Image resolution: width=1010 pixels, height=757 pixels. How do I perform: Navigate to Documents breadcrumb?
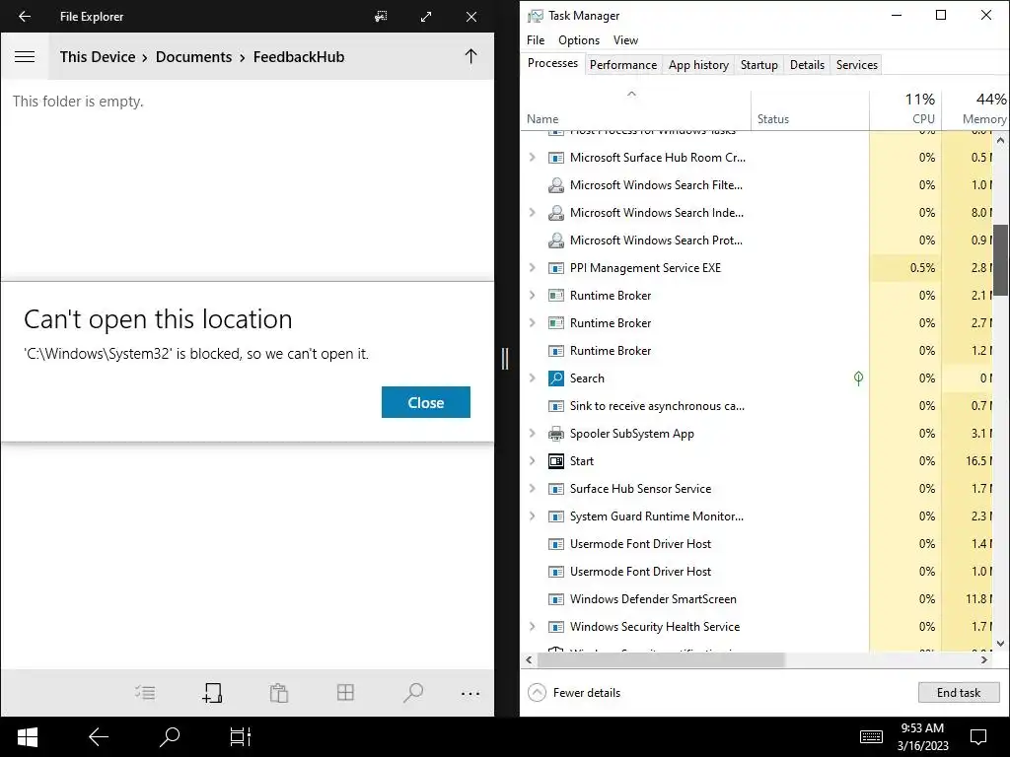[193, 56]
